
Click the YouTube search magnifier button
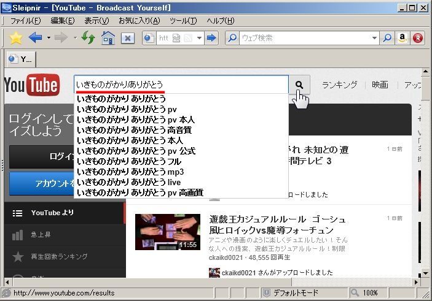point(299,85)
